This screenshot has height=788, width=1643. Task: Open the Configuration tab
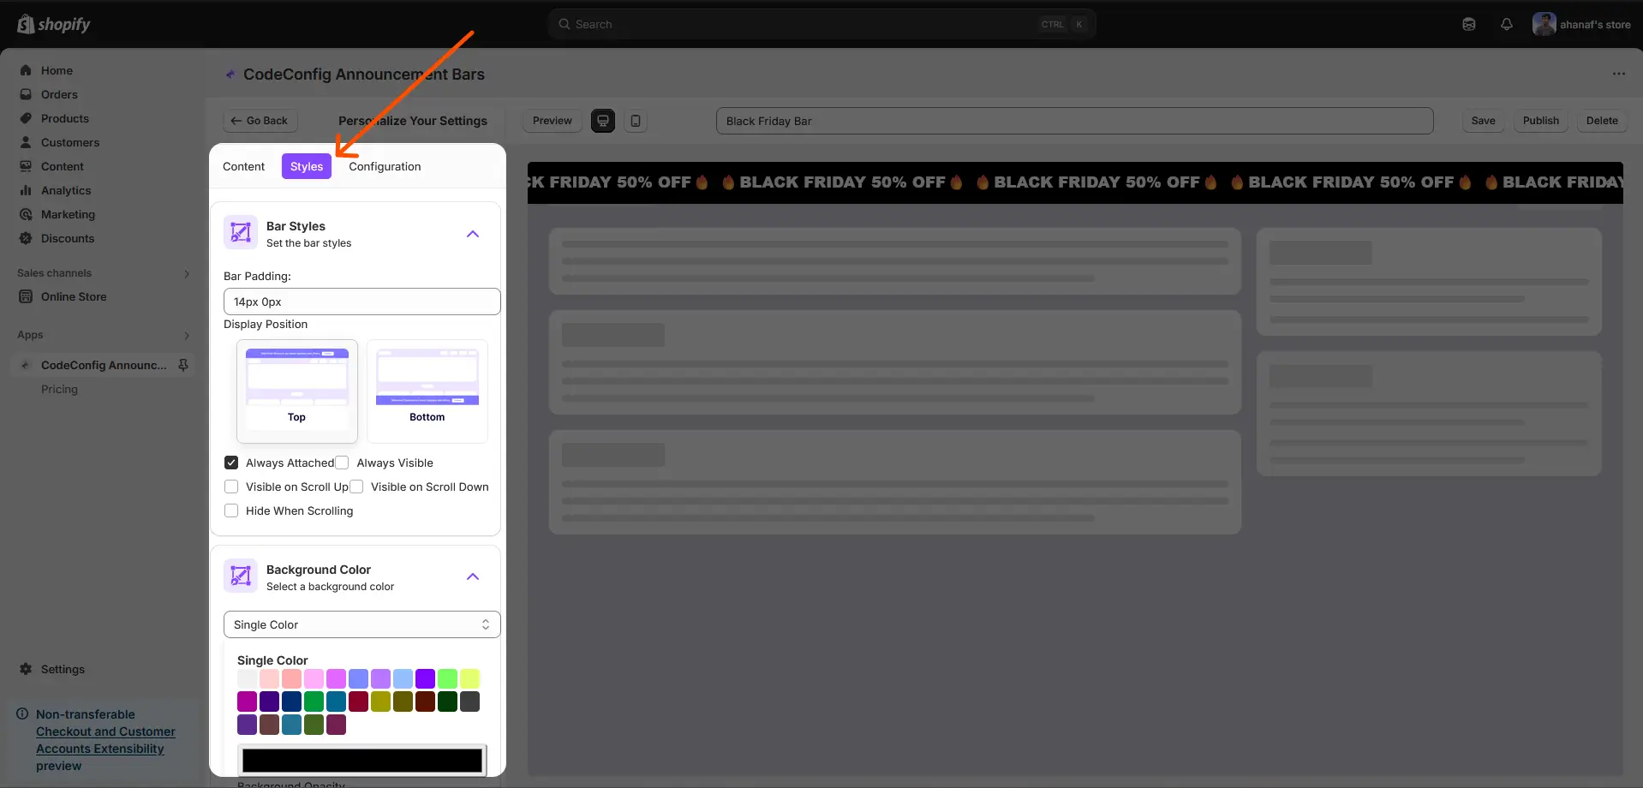click(x=385, y=166)
